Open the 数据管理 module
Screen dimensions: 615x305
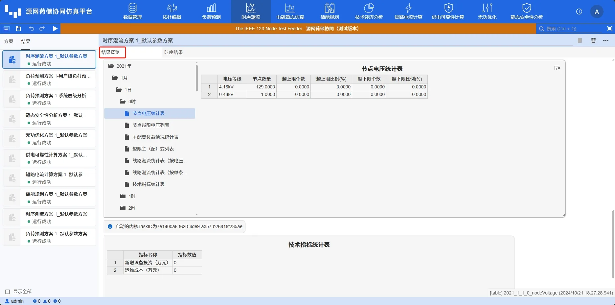tap(132, 11)
